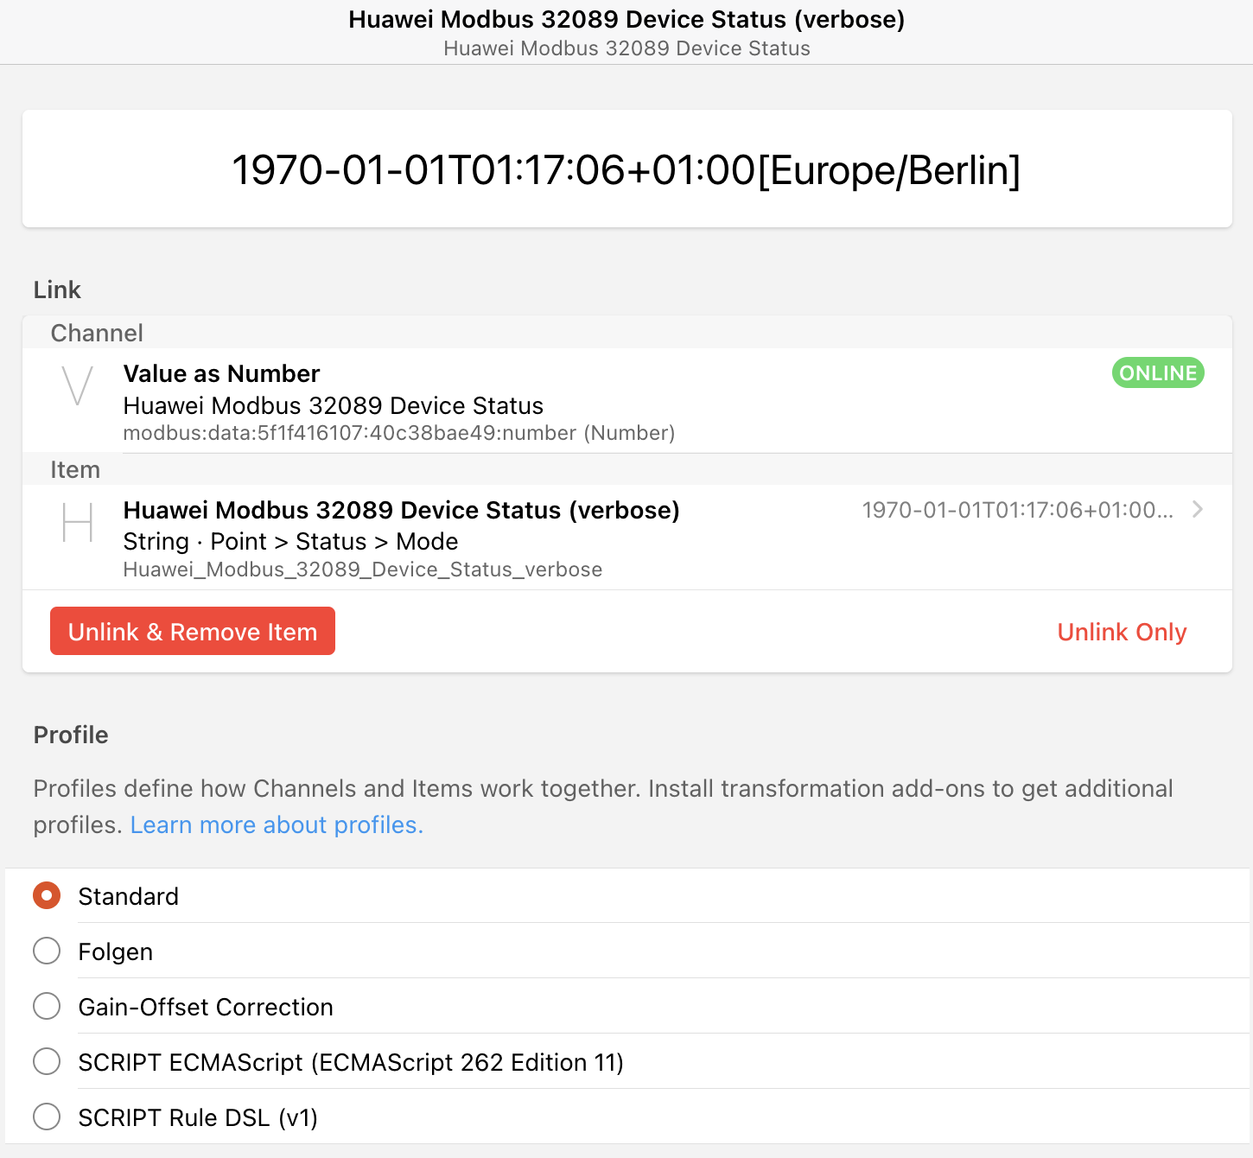Click the Value as Number channel row title

221,373
